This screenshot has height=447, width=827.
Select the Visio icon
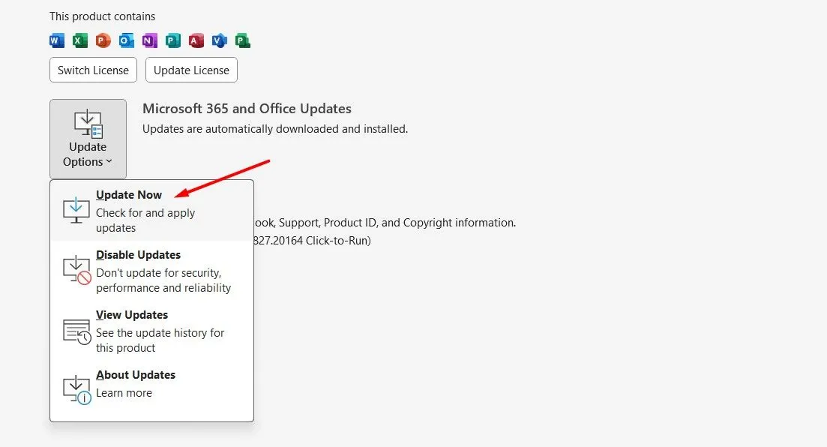coord(219,40)
